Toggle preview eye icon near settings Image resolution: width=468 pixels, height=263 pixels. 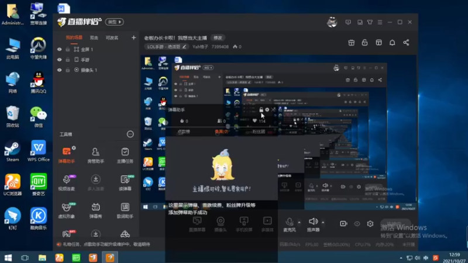pos(357,224)
